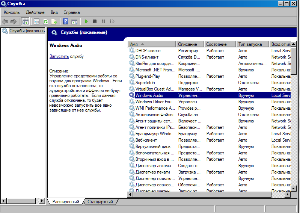Screen dimensions: 300x213
Task: Sort by Состояние column header
Action: pyautogui.click(x=220, y=44)
